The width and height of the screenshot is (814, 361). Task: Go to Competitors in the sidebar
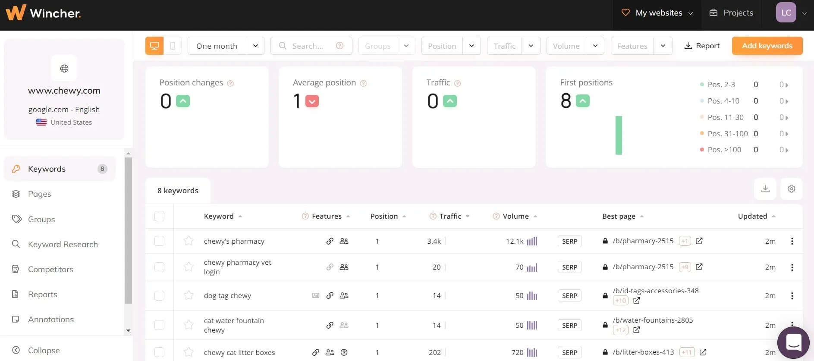pyautogui.click(x=50, y=270)
